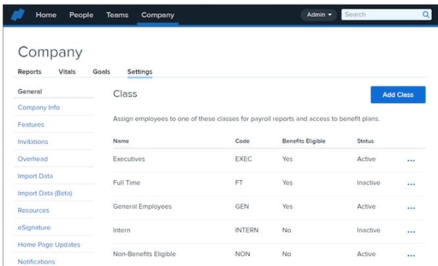438x266 pixels.
Task: Click the Namely logo icon
Action: [18, 14]
